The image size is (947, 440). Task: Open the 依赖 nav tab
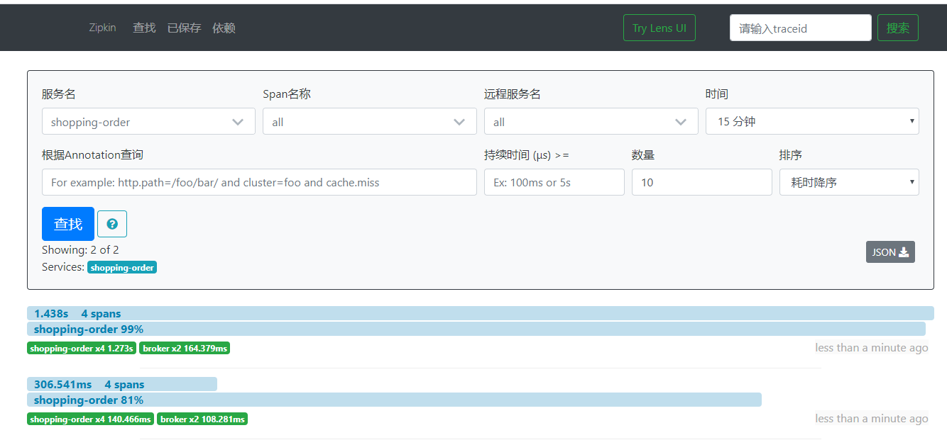pos(224,28)
